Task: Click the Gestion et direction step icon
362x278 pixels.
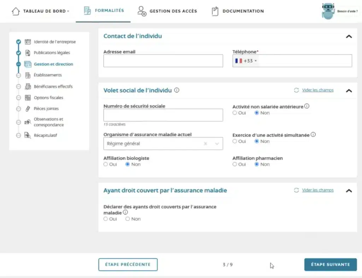Action: click(x=28, y=64)
